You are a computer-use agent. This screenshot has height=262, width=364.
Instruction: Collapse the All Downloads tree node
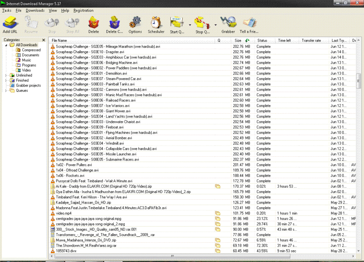[x=6, y=45]
